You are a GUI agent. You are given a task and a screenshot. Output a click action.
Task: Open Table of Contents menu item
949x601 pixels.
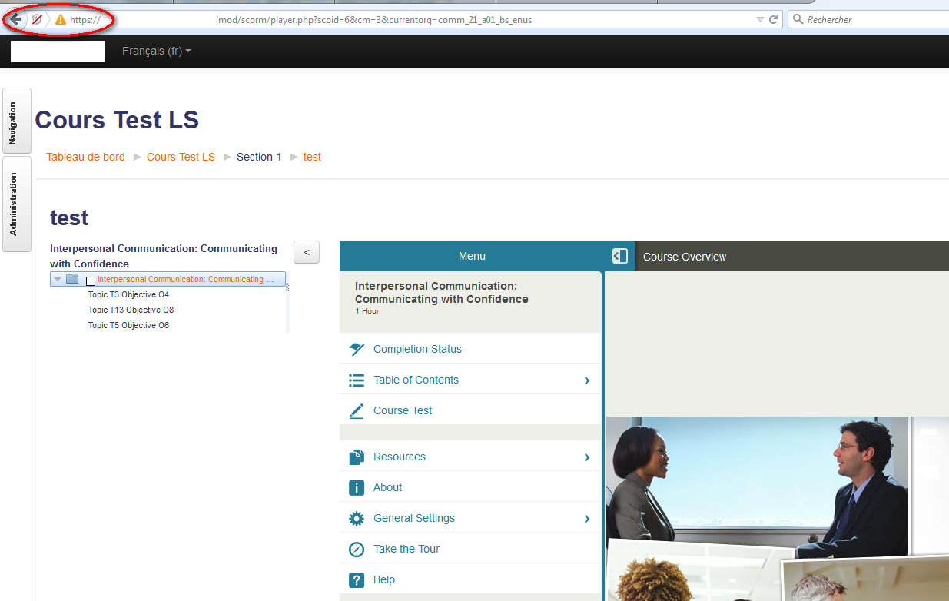point(470,380)
